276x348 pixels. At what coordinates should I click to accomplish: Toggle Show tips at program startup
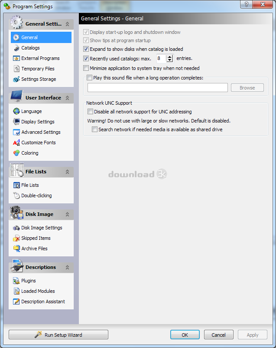point(86,40)
